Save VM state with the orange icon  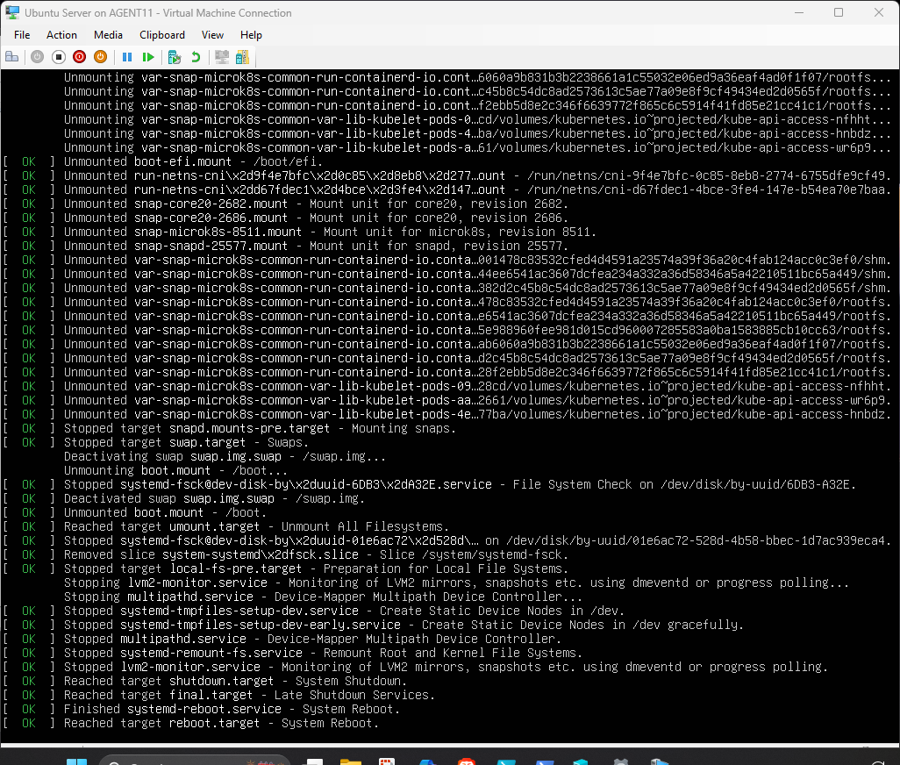[100, 57]
